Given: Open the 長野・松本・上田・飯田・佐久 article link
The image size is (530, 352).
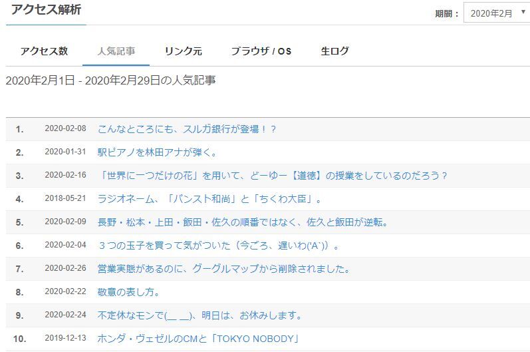Looking at the screenshot, I should click(x=242, y=222).
